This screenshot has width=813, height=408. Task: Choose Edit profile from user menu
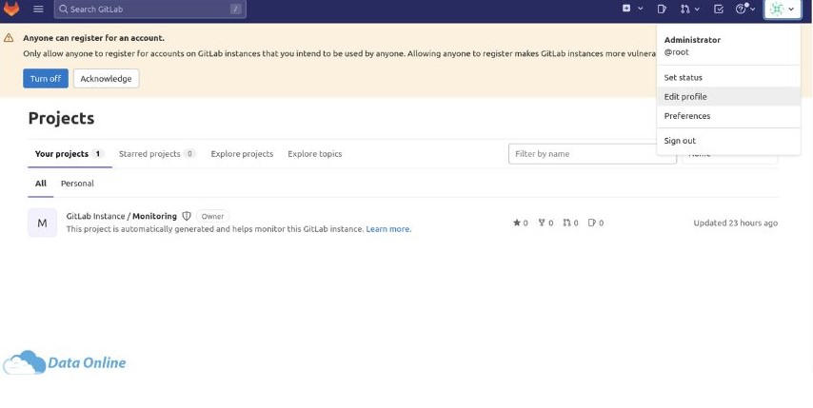[x=728, y=97]
